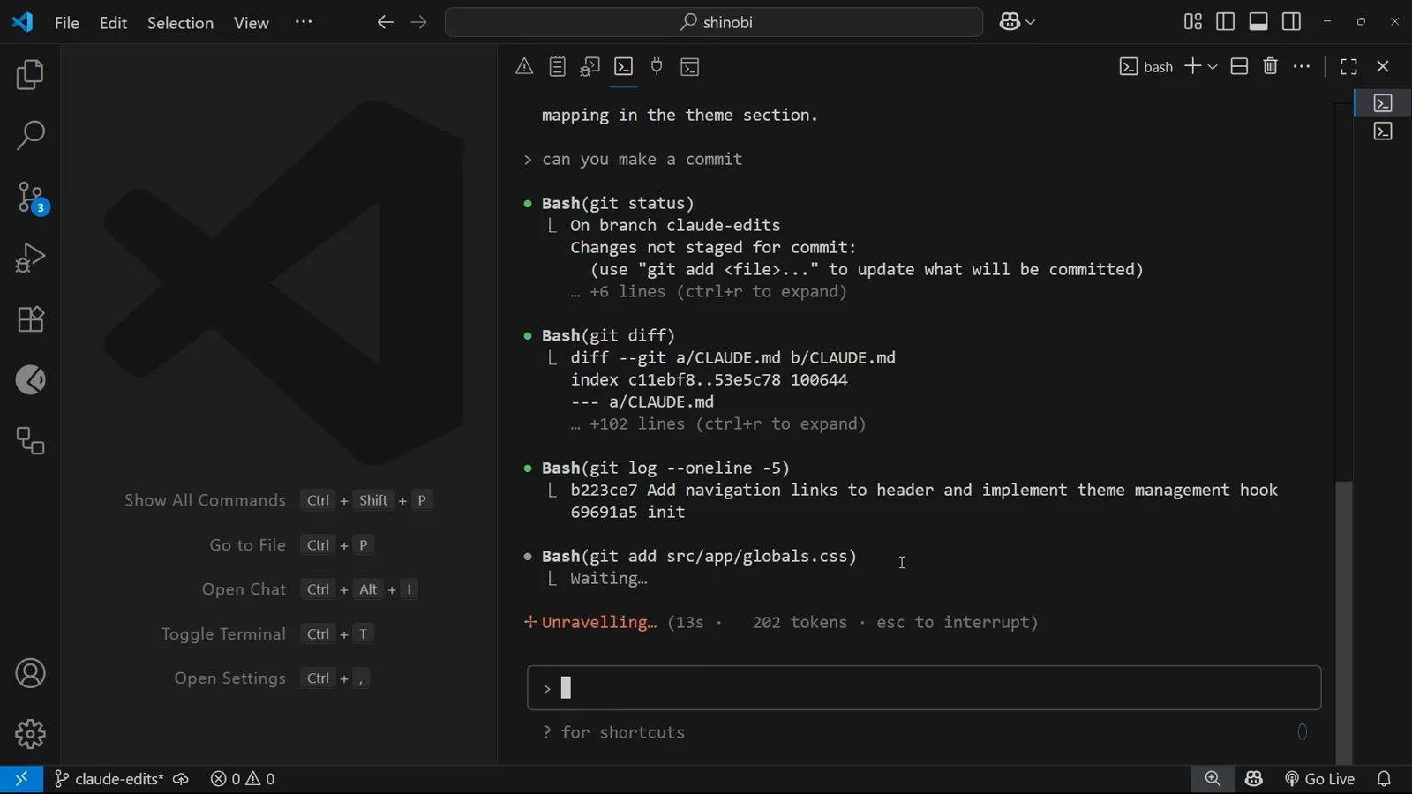This screenshot has width=1412, height=794.
Task: Toggle maximized panel size
Action: 1348,66
